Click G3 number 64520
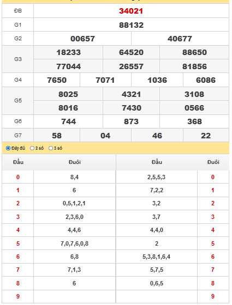 tap(131, 52)
